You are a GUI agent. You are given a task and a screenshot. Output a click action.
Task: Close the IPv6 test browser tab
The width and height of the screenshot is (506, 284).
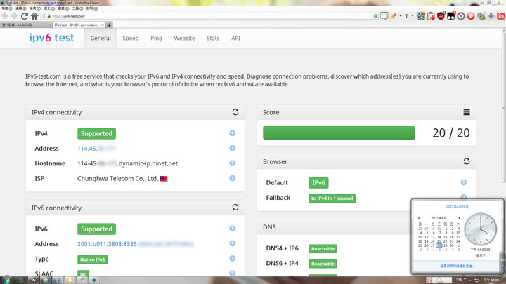pyautogui.click(x=103, y=25)
